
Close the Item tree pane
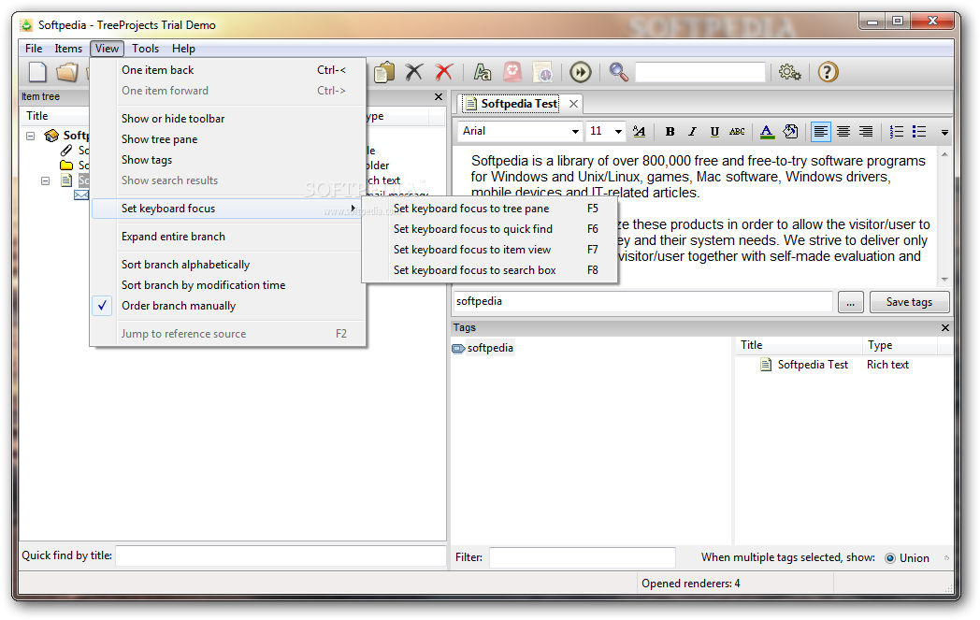point(439,97)
